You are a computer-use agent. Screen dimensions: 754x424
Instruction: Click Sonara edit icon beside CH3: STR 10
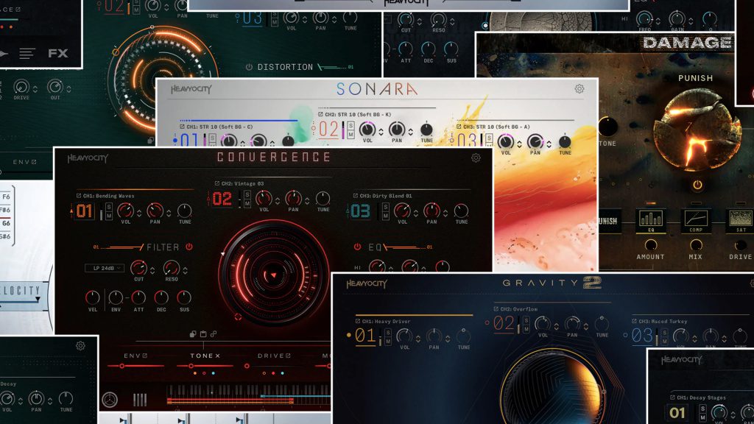tap(458, 127)
